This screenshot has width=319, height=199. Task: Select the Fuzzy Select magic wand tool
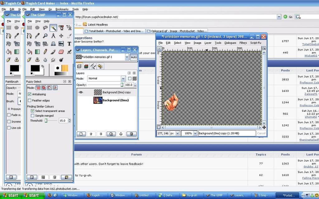click(53, 28)
